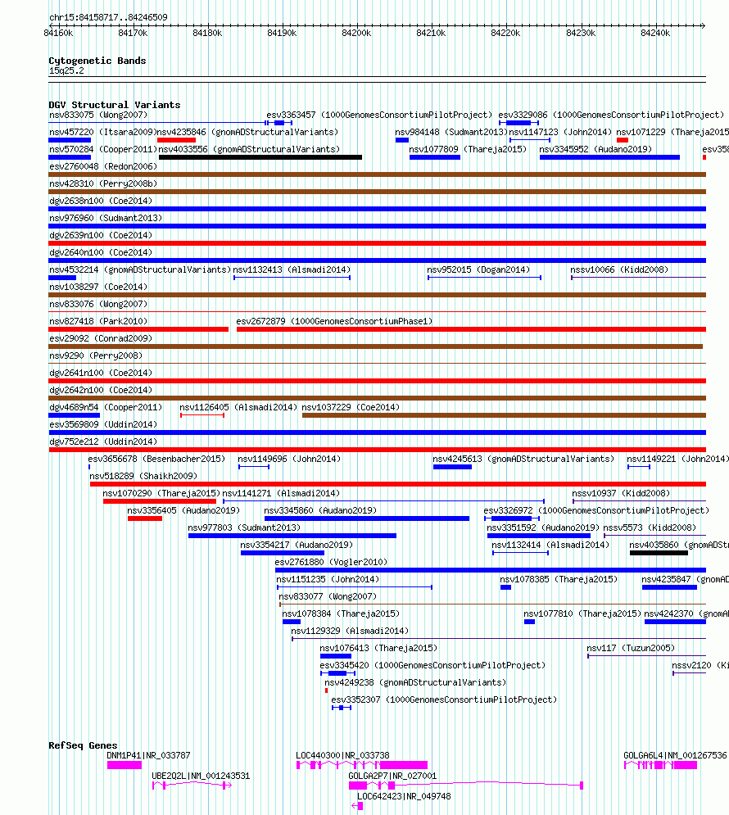Click nsv1070290 (Thareja2015) label

tap(161, 493)
